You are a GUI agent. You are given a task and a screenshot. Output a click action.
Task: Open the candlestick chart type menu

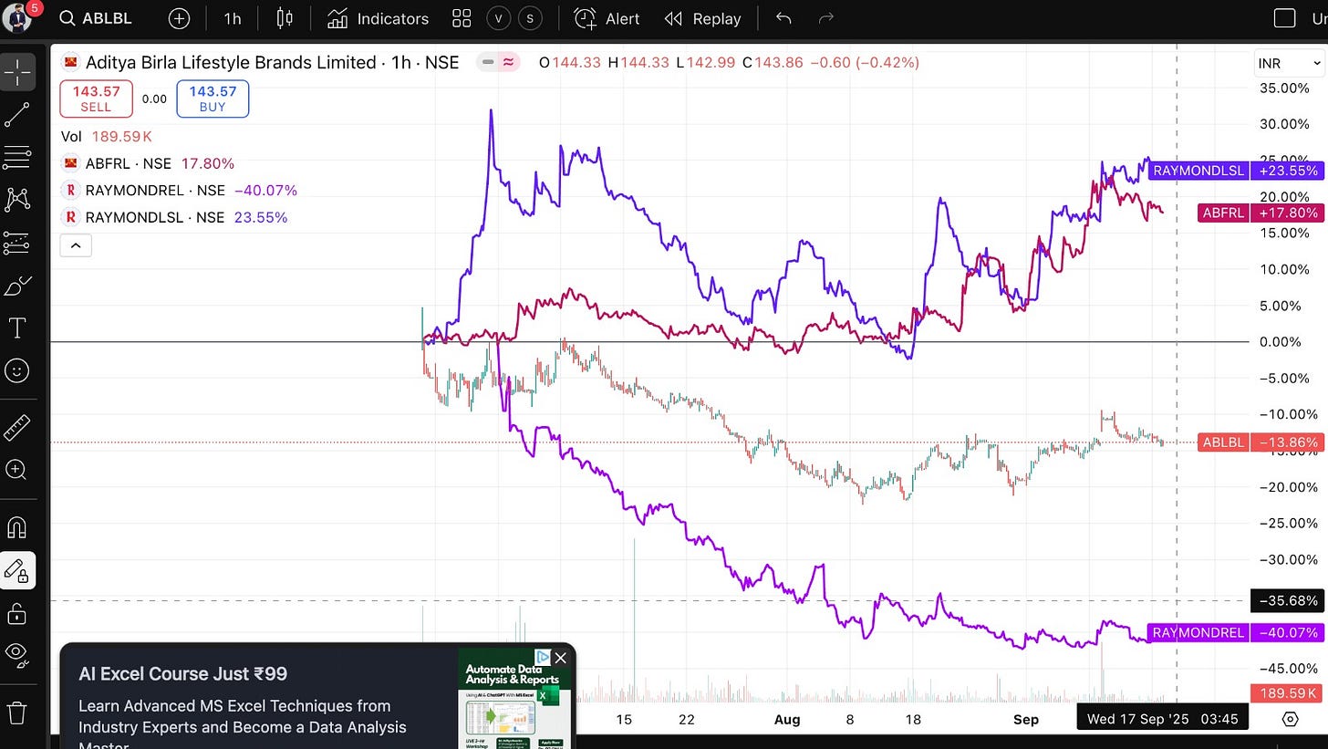coord(285,18)
